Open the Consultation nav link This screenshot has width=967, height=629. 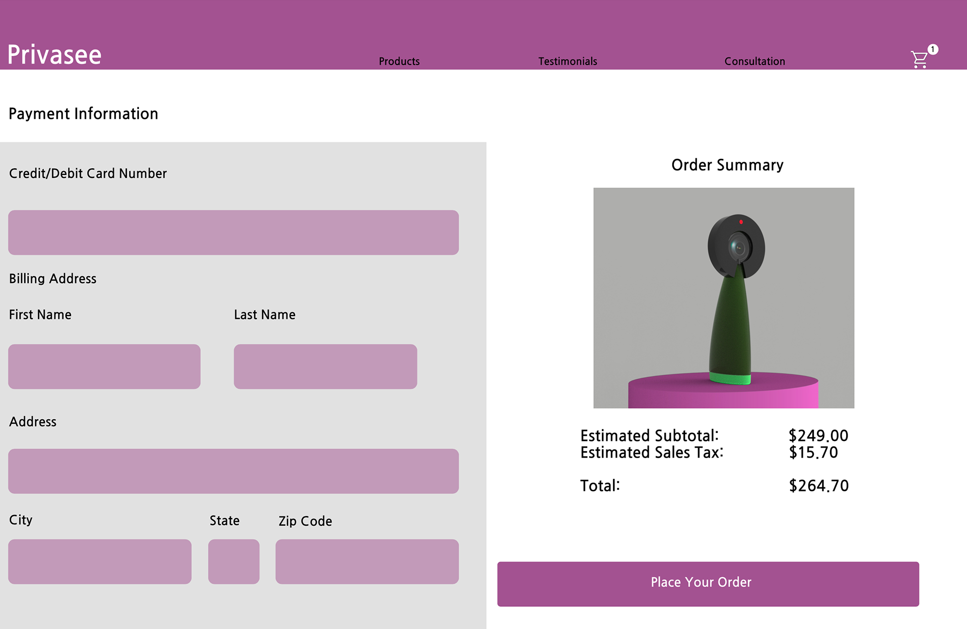click(x=754, y=61)
